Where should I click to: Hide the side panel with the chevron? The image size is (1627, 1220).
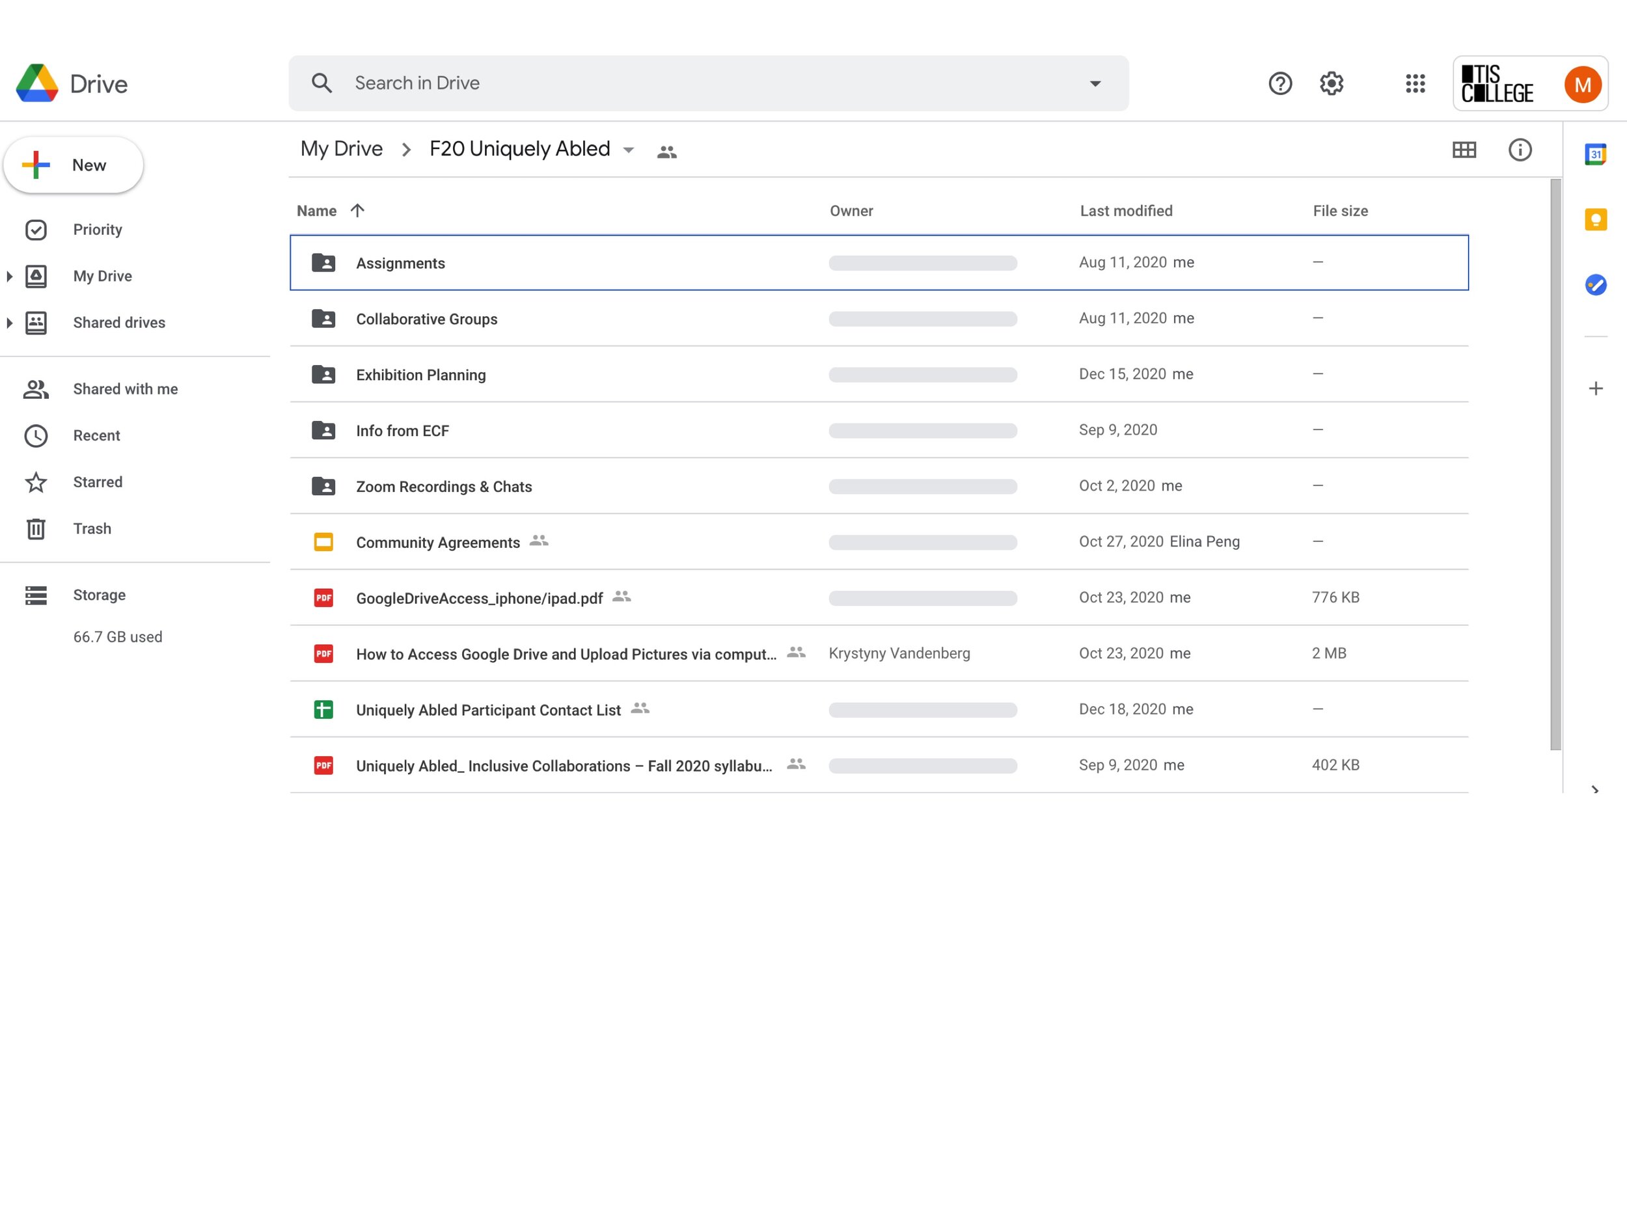pos(1594,790)
